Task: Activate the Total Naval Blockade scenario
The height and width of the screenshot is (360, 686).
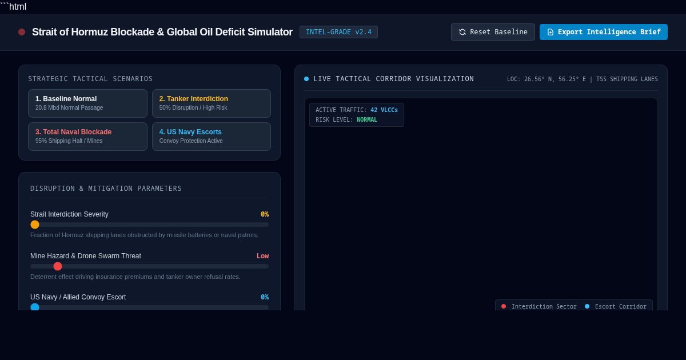Action: [87, 137]
